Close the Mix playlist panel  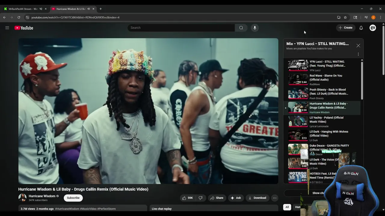click(358, 46)
